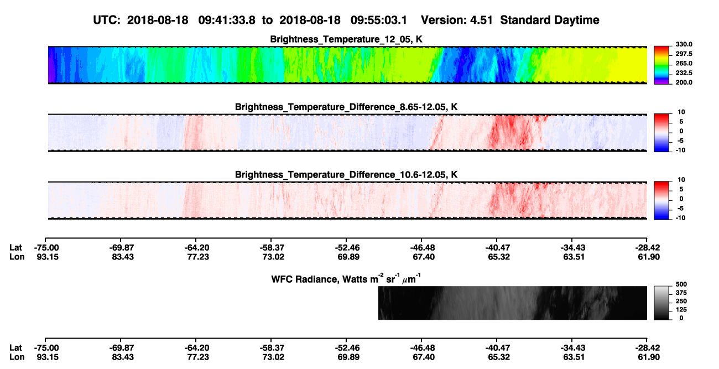The height and width of the screenshot is (369, 719).
Task: Click the 'Brightness_Temperature_Difference_8.65-12.05, K' panel title
Action: 347,107
